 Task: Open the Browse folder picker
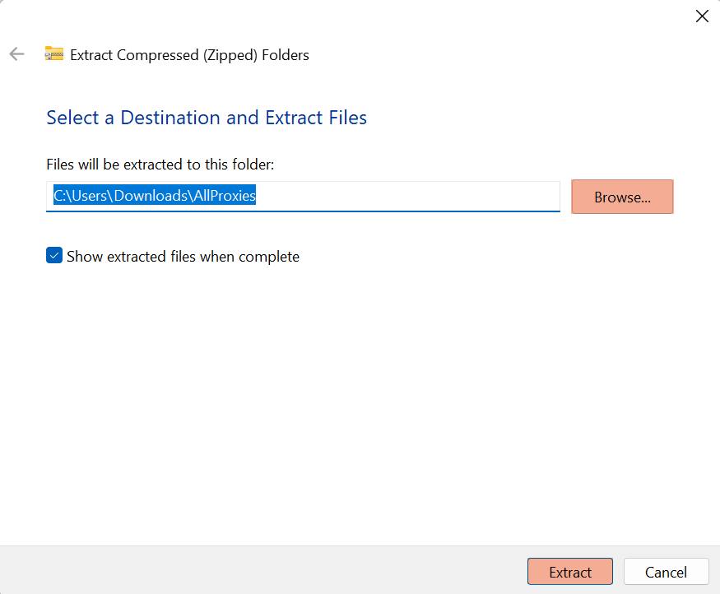coord(622,197)
